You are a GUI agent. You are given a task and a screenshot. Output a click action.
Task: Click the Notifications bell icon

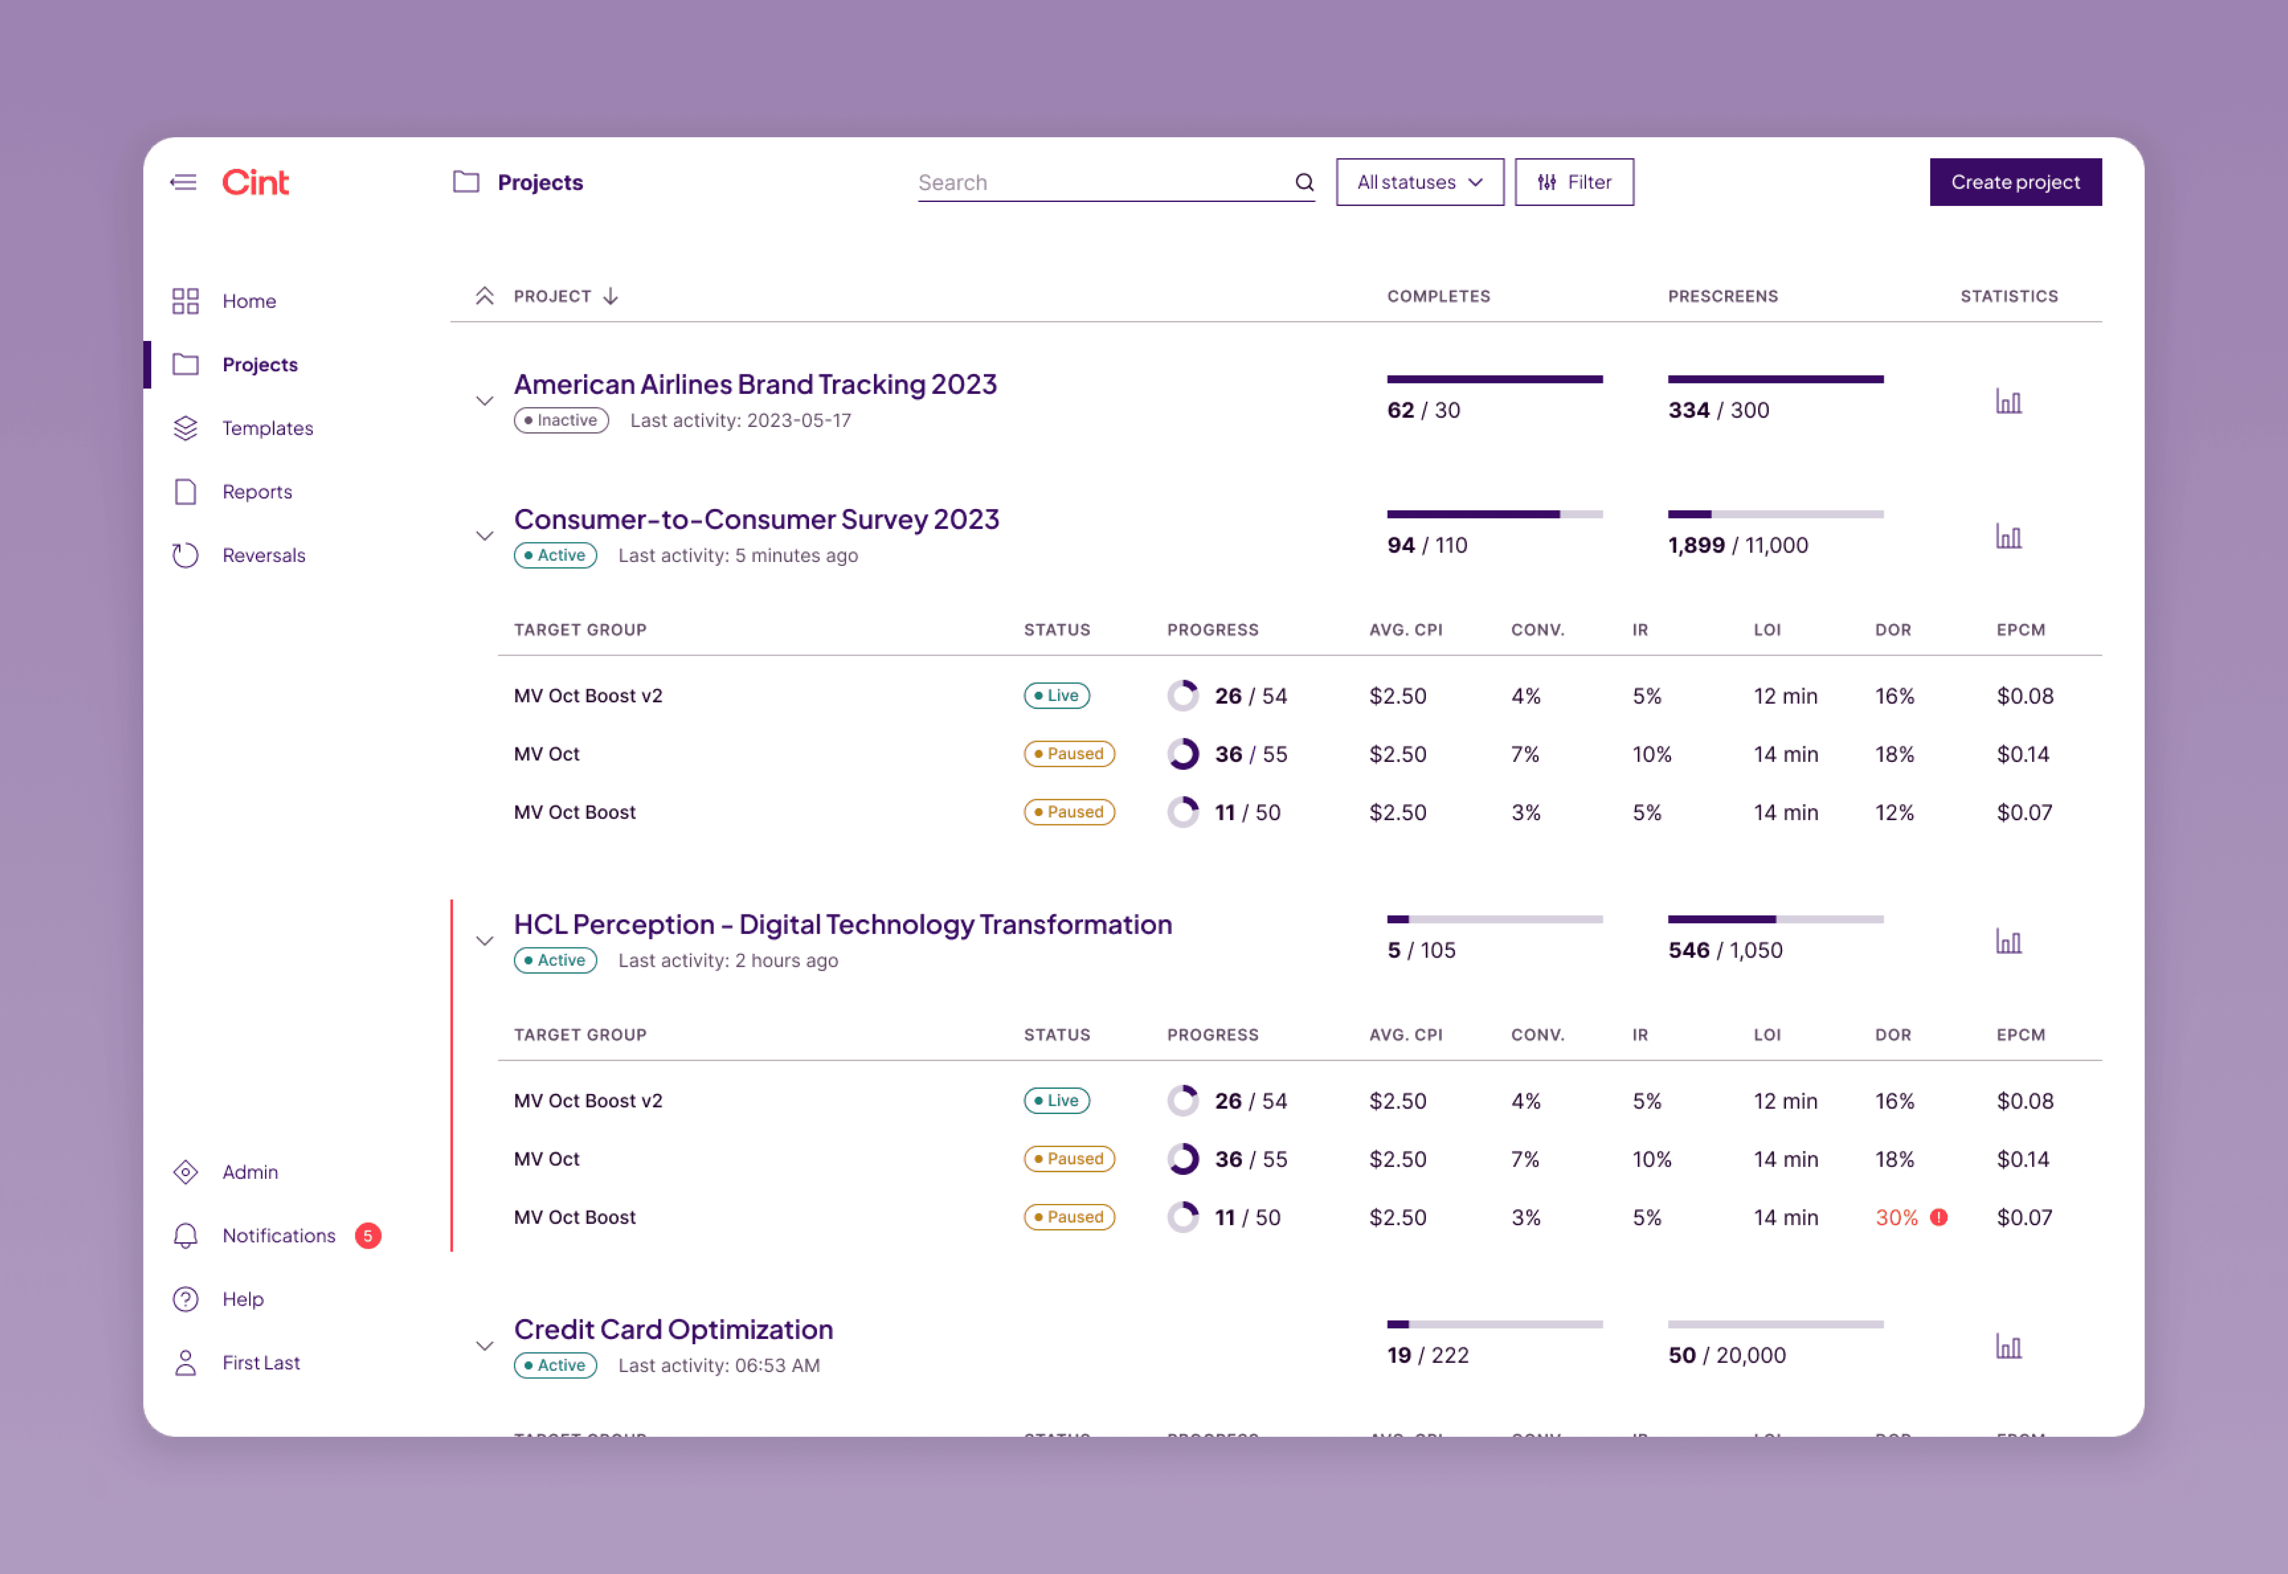pyautogui.click(x=185, y=1236)
